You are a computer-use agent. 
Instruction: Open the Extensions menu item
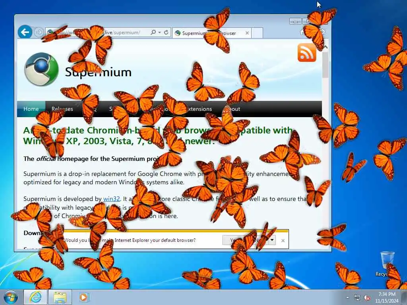tap(198, 109)
